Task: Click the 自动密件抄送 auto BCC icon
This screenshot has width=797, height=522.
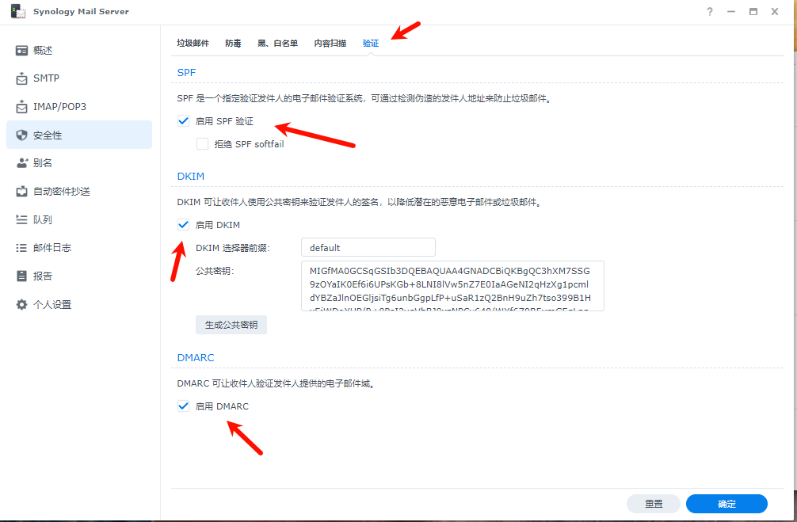Action: [21, 192]
